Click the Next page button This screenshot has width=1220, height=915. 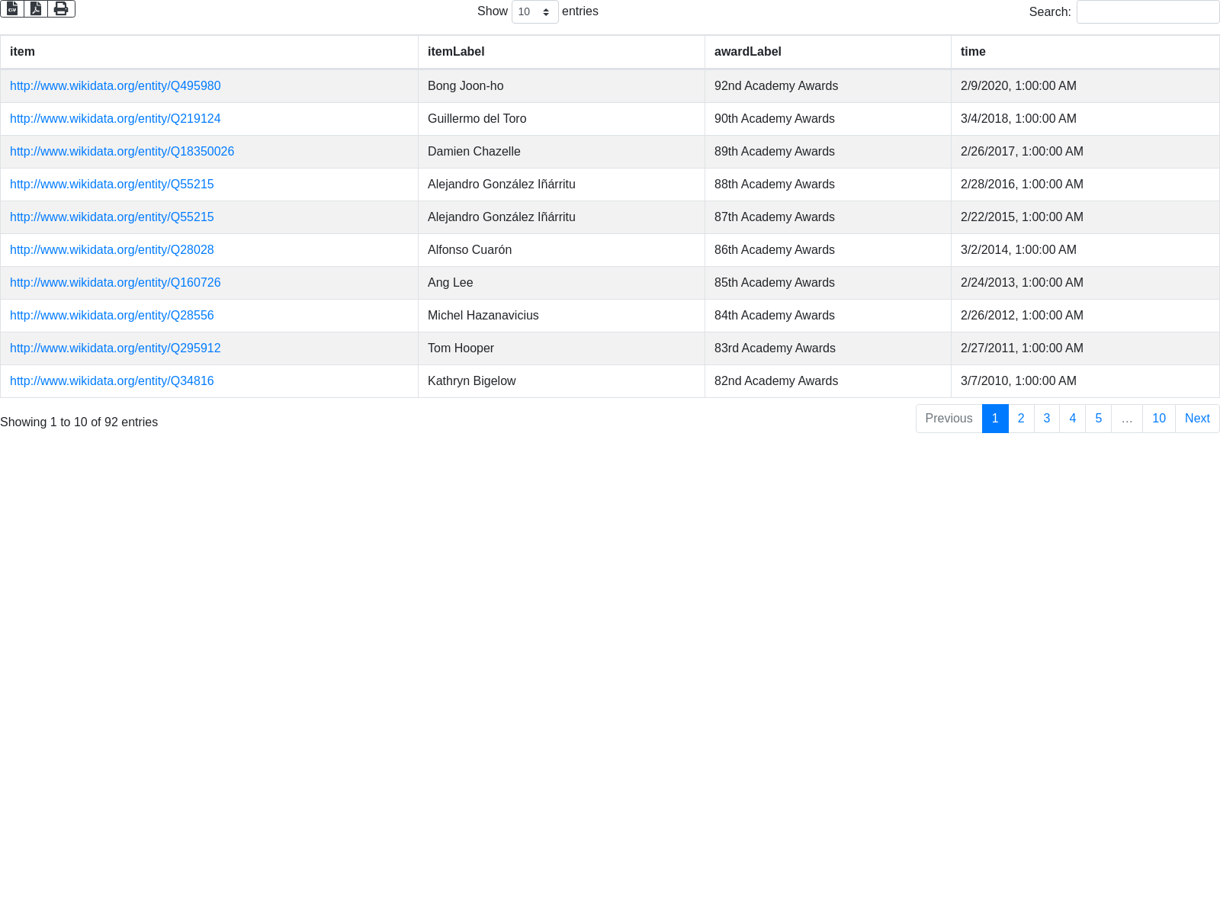pos(1196,419)
